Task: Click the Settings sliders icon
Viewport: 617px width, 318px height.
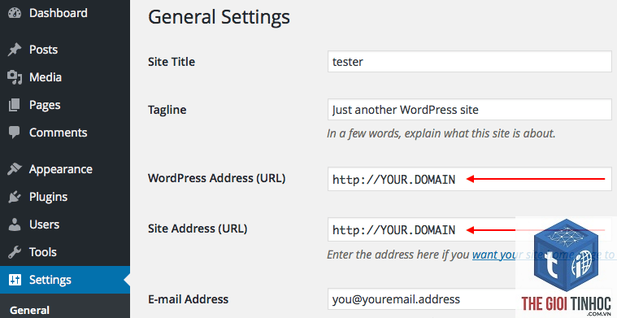Action: coord(15,280)
